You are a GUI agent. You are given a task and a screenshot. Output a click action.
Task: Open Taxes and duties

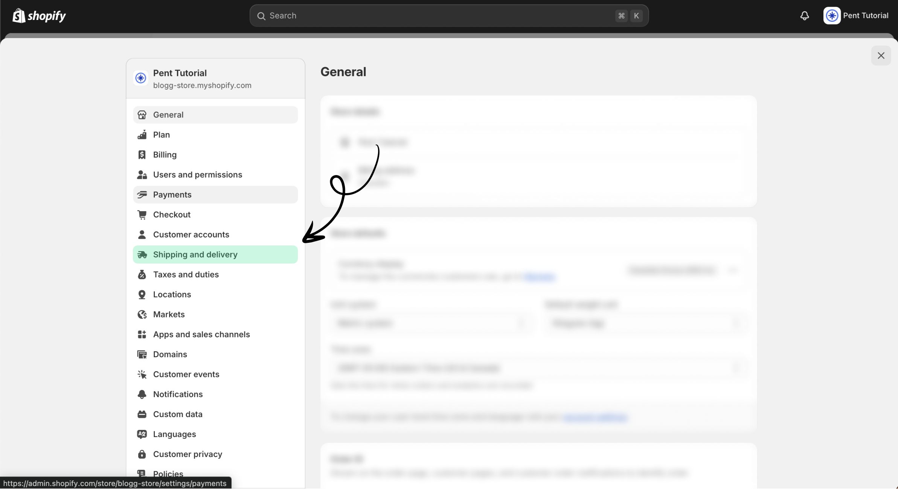click(215, 274)
